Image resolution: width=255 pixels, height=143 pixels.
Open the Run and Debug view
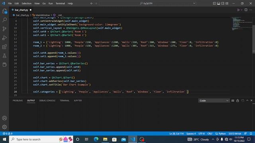[x=4, y=38]
